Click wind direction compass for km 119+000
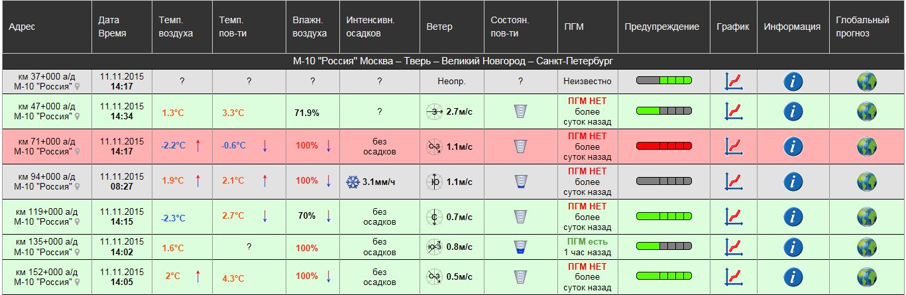Viewport: 906px width, 295px height. coord(433,217)
